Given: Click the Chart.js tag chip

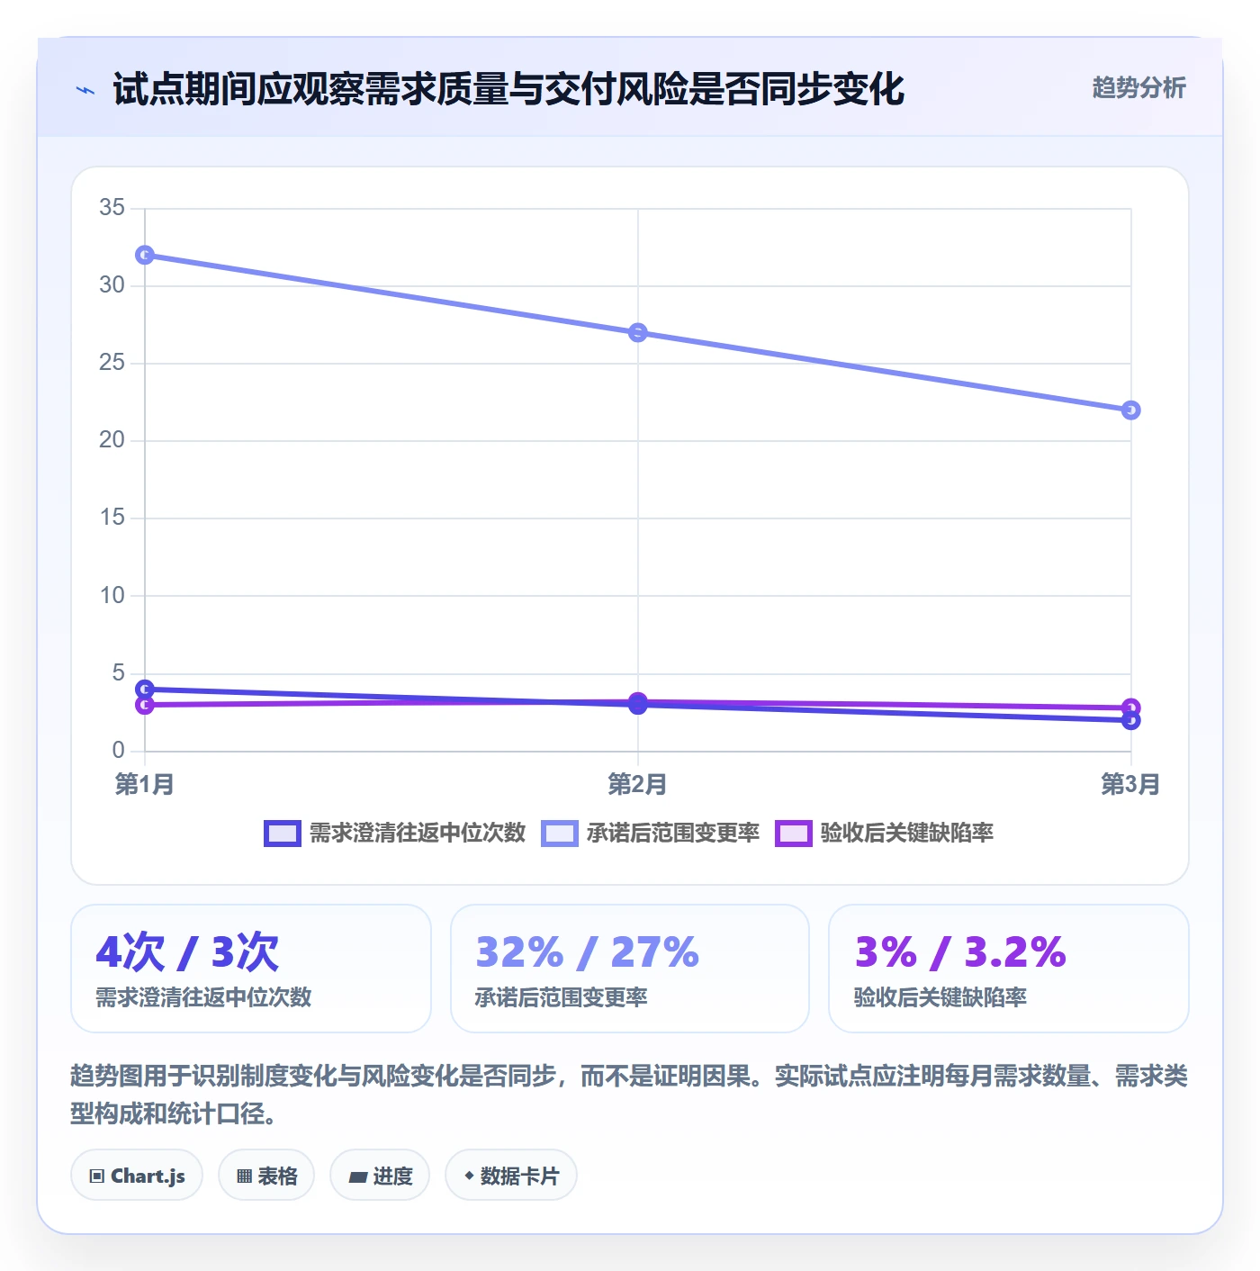Looking at the screenshot, I should pyautogui.click(x=137, y=1175).
